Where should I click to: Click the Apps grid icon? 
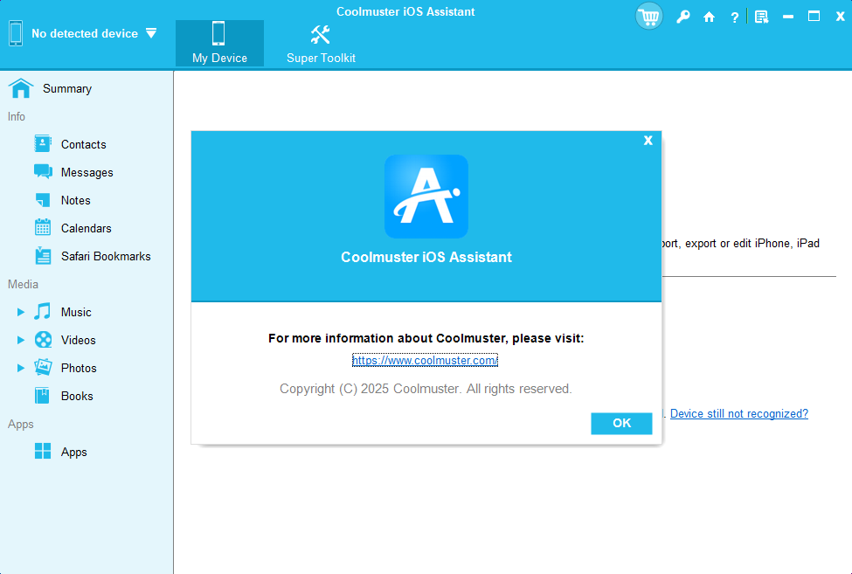coord(43,452)
